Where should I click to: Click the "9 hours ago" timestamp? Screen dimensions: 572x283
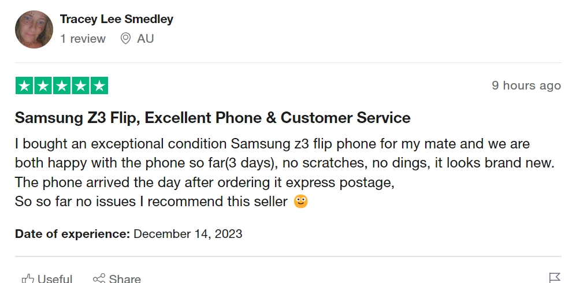[526, 85]
